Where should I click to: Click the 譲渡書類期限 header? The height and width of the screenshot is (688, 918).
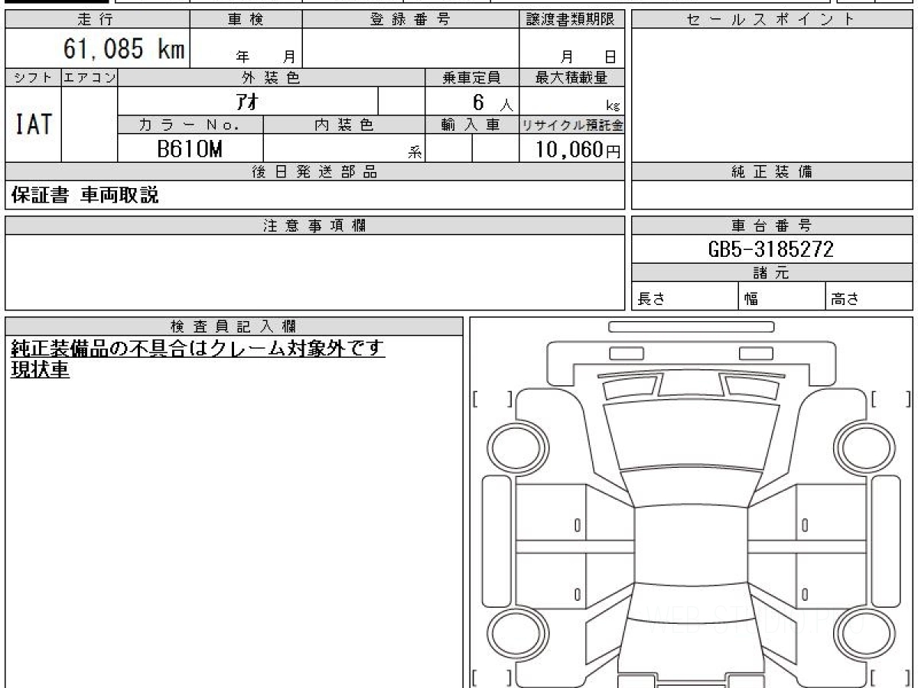(571, 20)
